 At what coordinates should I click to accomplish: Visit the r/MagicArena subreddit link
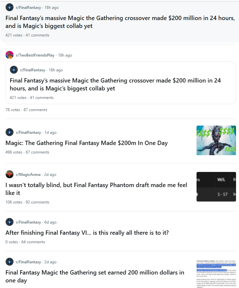(x=28, y=175)
